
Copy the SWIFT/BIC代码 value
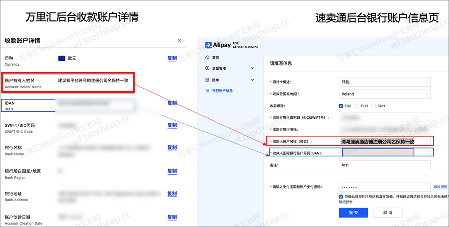click(172, 125)
